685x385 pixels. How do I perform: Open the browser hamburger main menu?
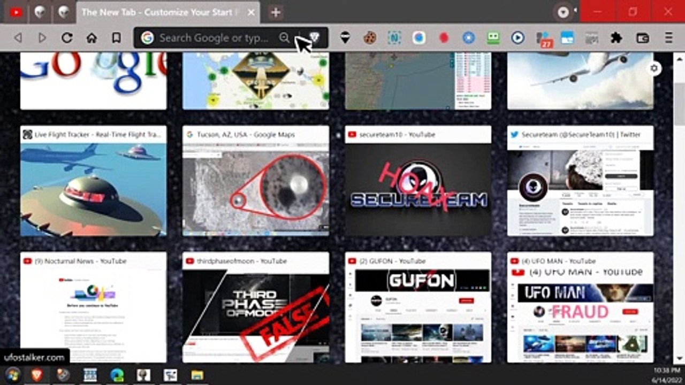click(669, 38)
